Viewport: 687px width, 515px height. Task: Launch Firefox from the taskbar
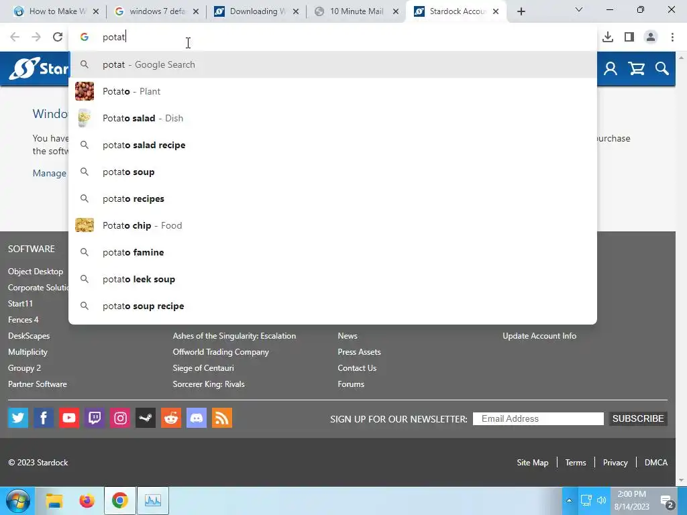(x=87, y=500)
